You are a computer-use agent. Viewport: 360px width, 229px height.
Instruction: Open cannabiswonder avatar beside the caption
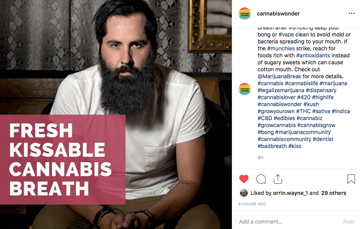[245, 89]
